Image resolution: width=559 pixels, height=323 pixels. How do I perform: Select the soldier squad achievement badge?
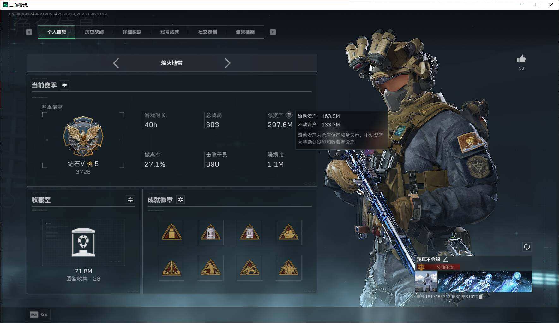tap(289, 268)
